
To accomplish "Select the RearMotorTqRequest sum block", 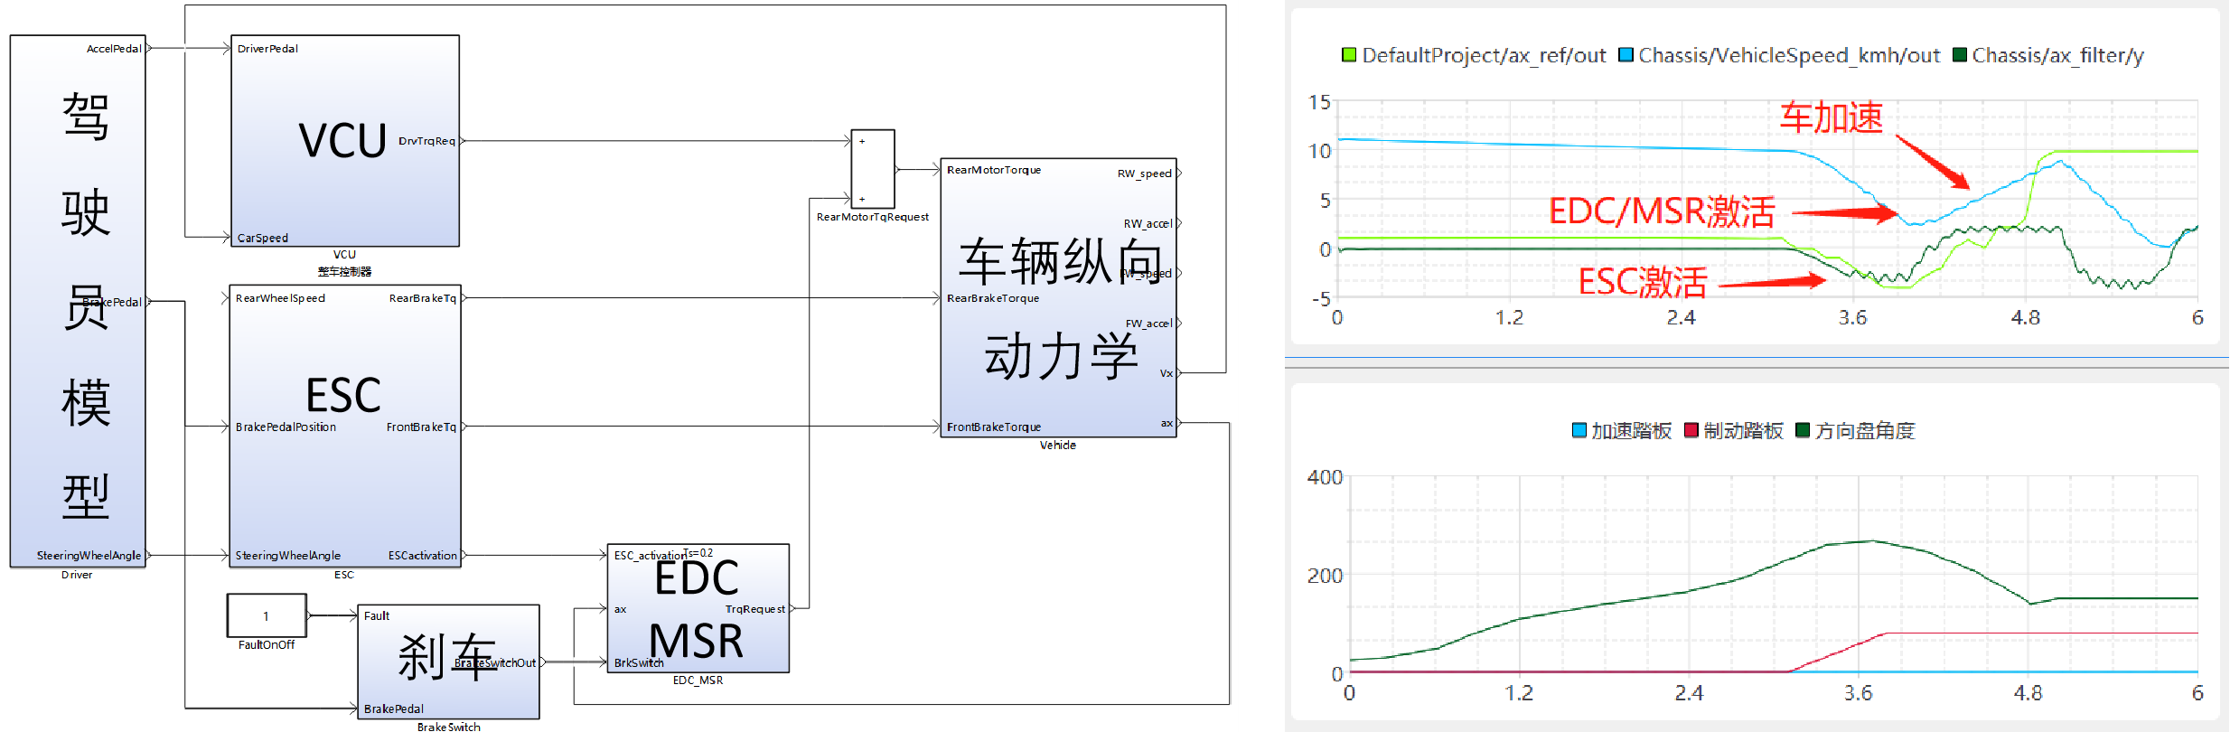I will click(873, 169).
